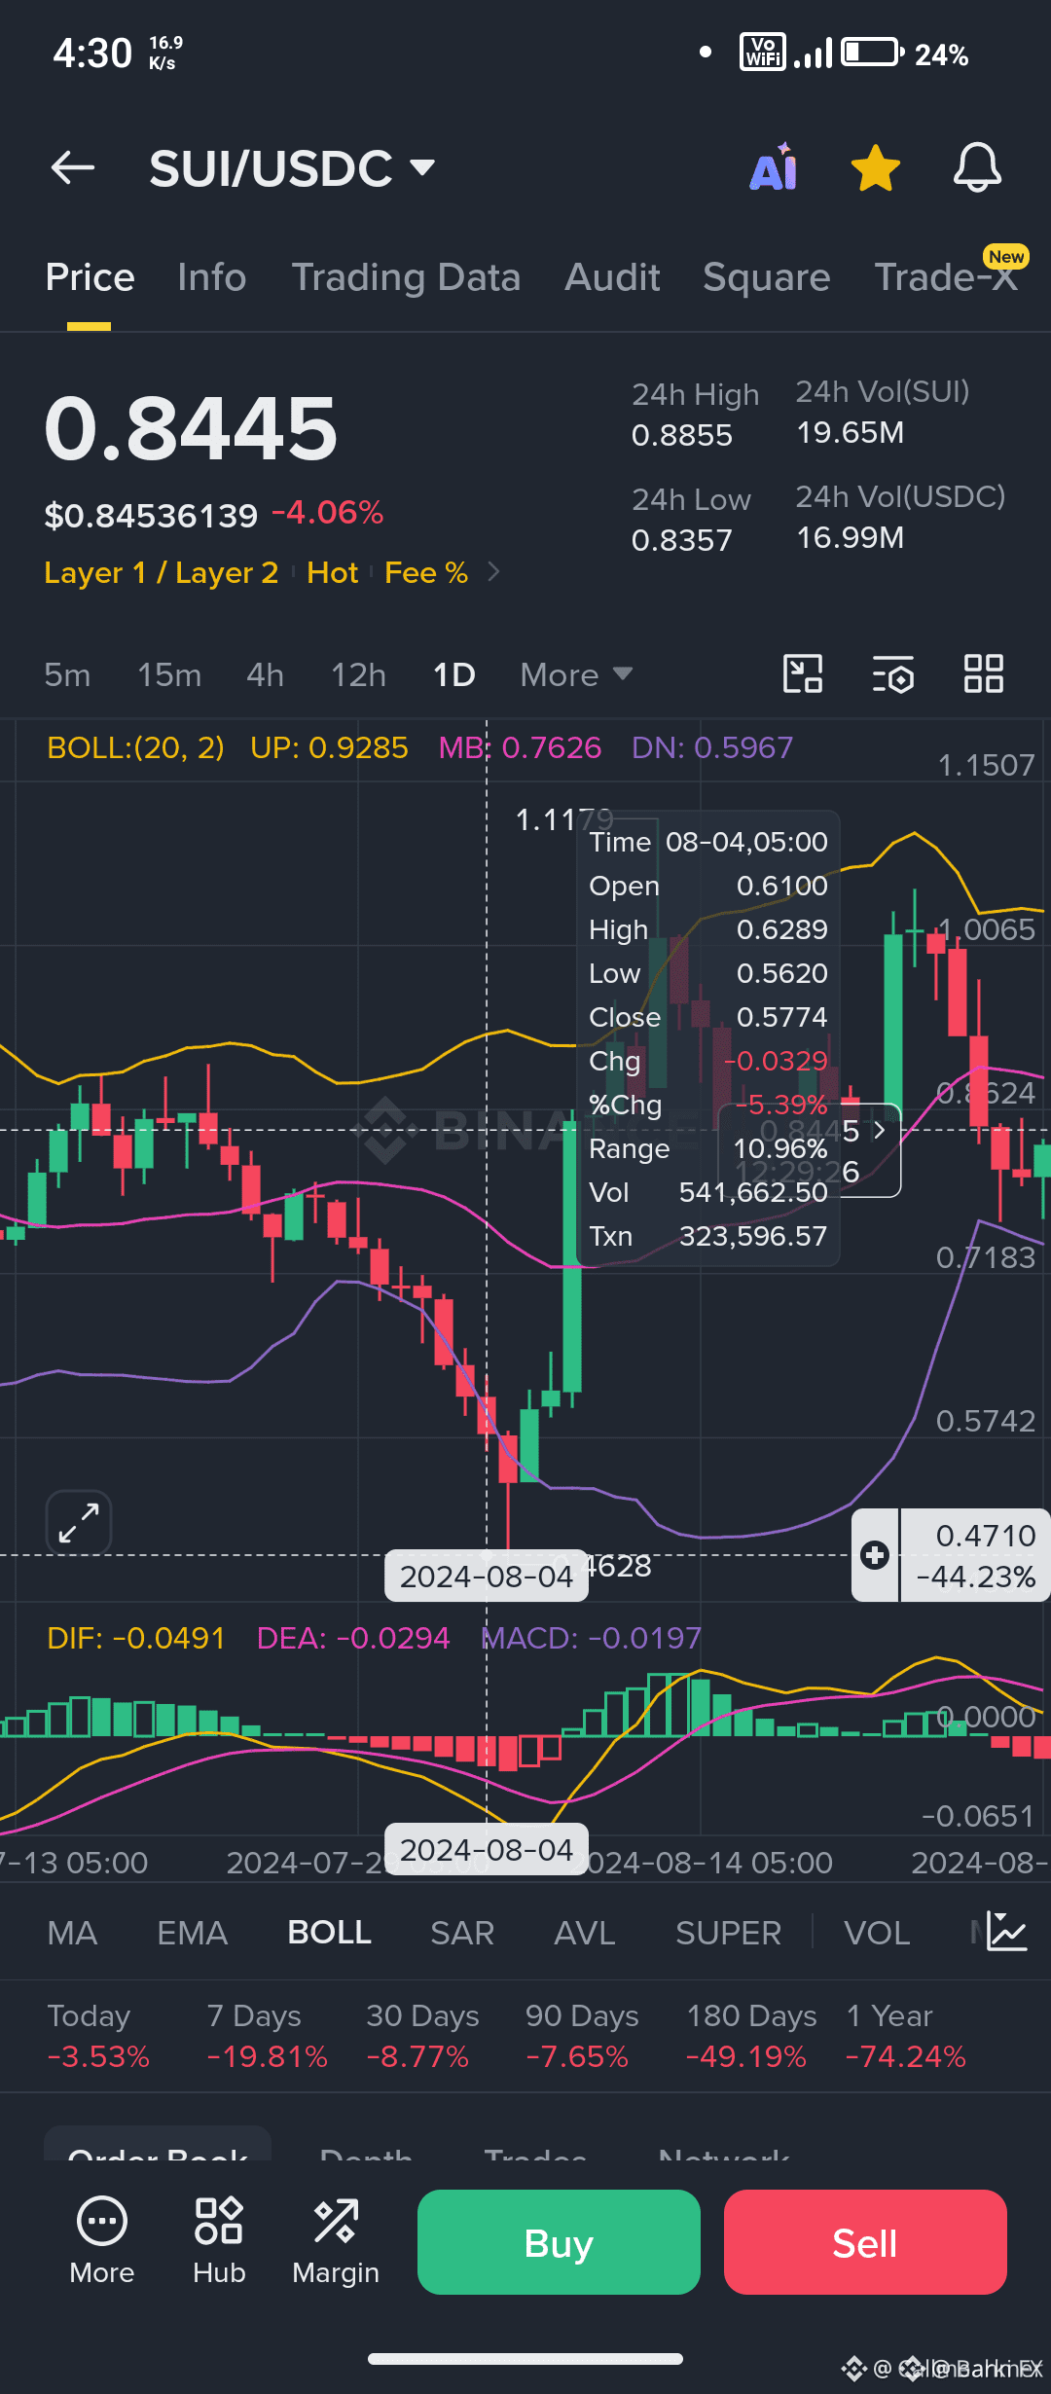Tap the bottom home gesture bar

tap(525, 2359)
